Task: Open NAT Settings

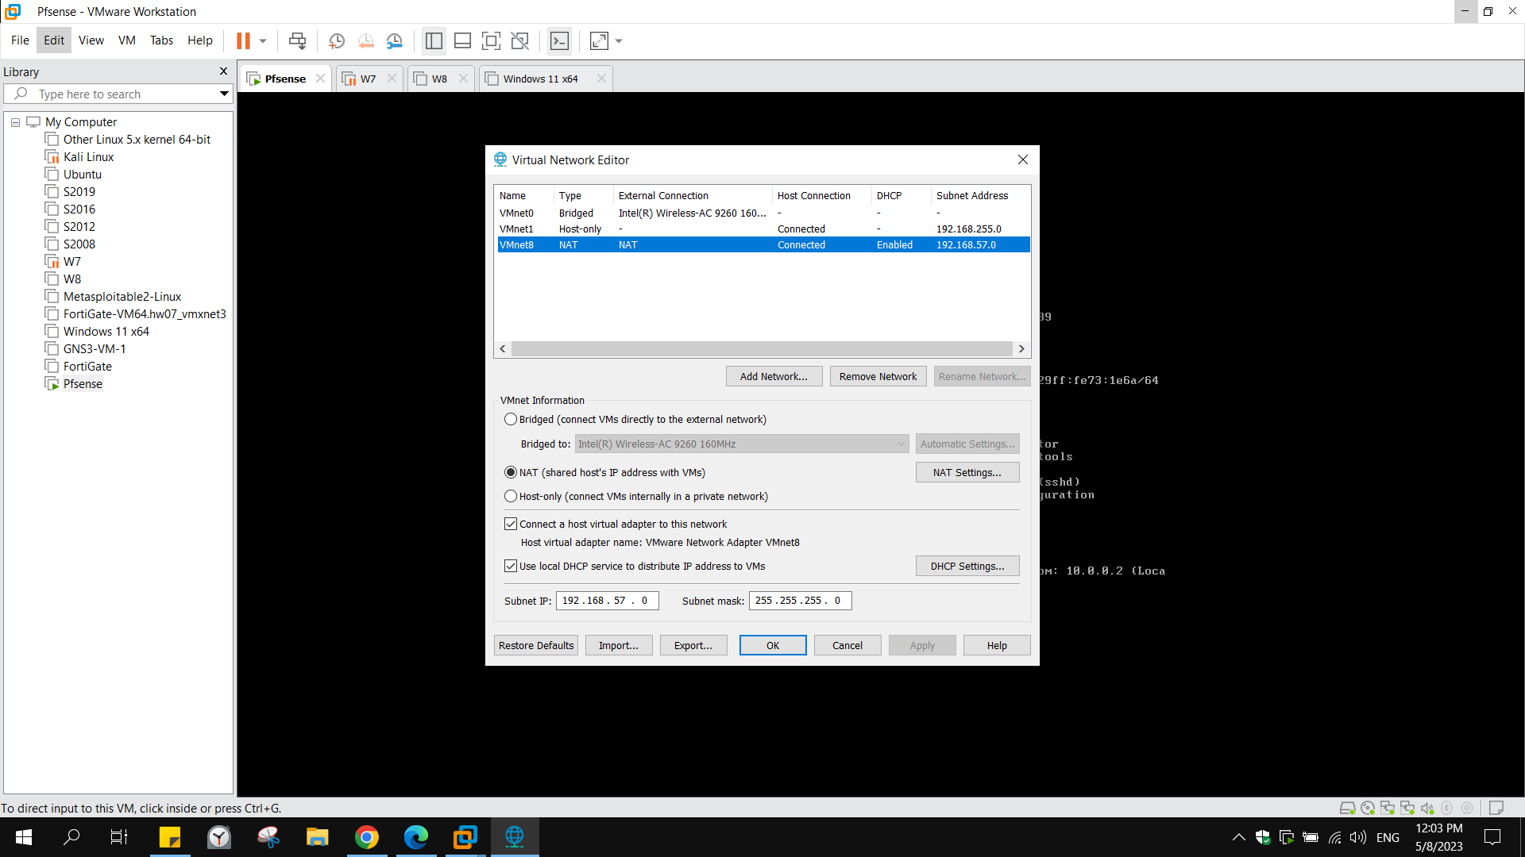Action: click(x=967, y=472)
